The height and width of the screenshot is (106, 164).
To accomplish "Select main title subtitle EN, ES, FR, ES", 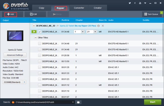I will (150, 32).
